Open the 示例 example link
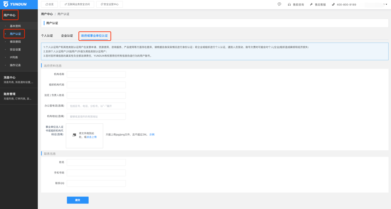The height and width of the screenshot is (209, 391). pyautogui.click(x=152, y=135)
